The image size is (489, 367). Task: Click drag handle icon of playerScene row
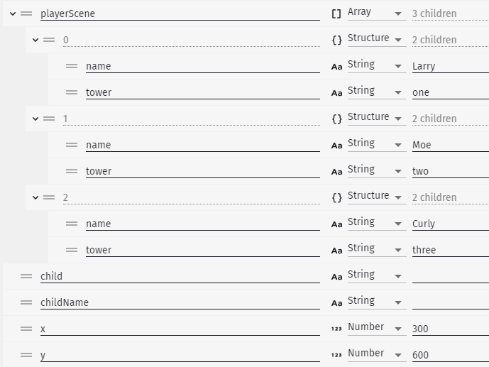click(26, 13)
